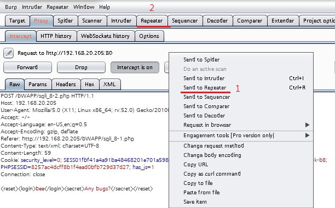Image resolution: width=335 pixels, height=208 pixels.
Task: Open the Help menu
Action: (105, 7)
